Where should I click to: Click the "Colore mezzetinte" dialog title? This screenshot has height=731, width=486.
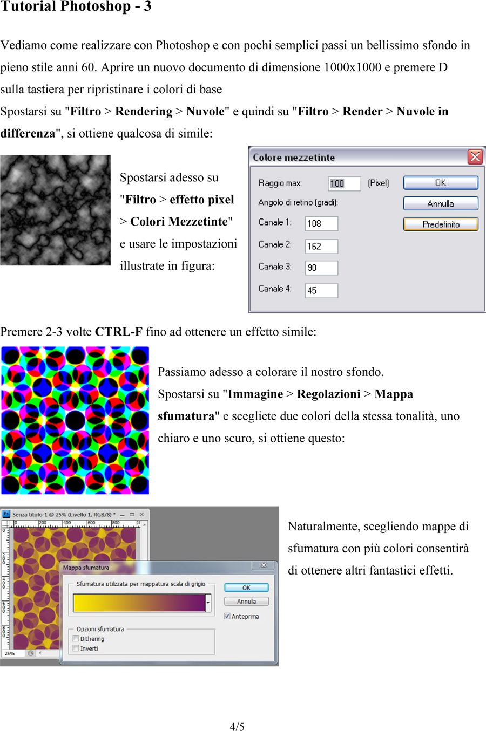coord(294,158)
